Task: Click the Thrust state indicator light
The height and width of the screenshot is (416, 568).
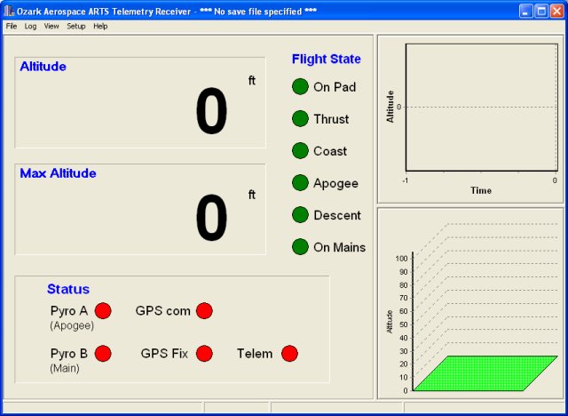Action: pos(300,119)
